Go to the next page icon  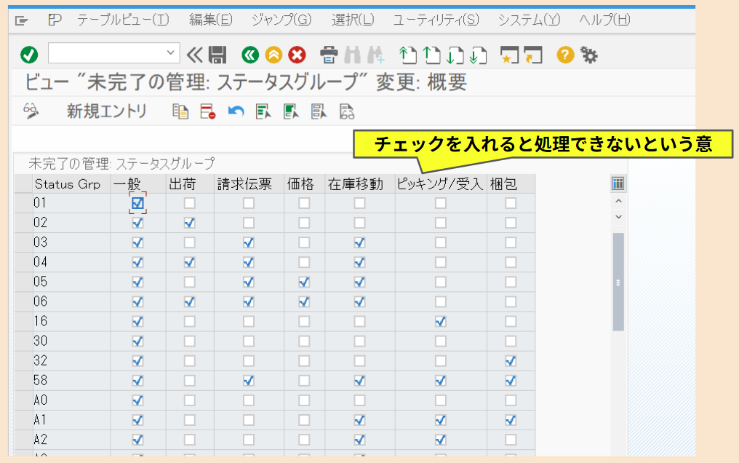455,55
